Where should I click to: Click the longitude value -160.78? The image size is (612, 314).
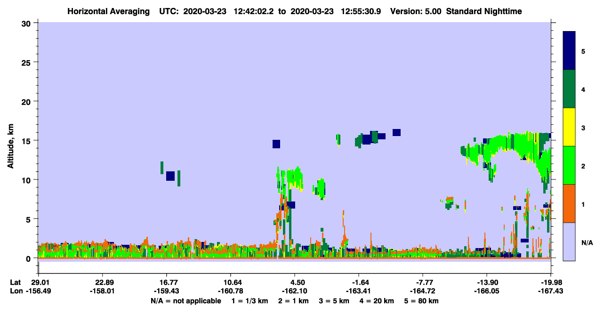(x=230, y=291)
